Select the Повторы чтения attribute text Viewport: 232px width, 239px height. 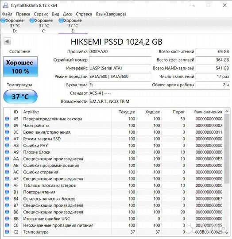click(39, 192)
